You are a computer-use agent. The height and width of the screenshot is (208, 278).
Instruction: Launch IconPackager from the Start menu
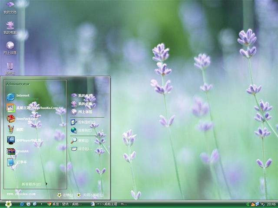coord(22,119)
